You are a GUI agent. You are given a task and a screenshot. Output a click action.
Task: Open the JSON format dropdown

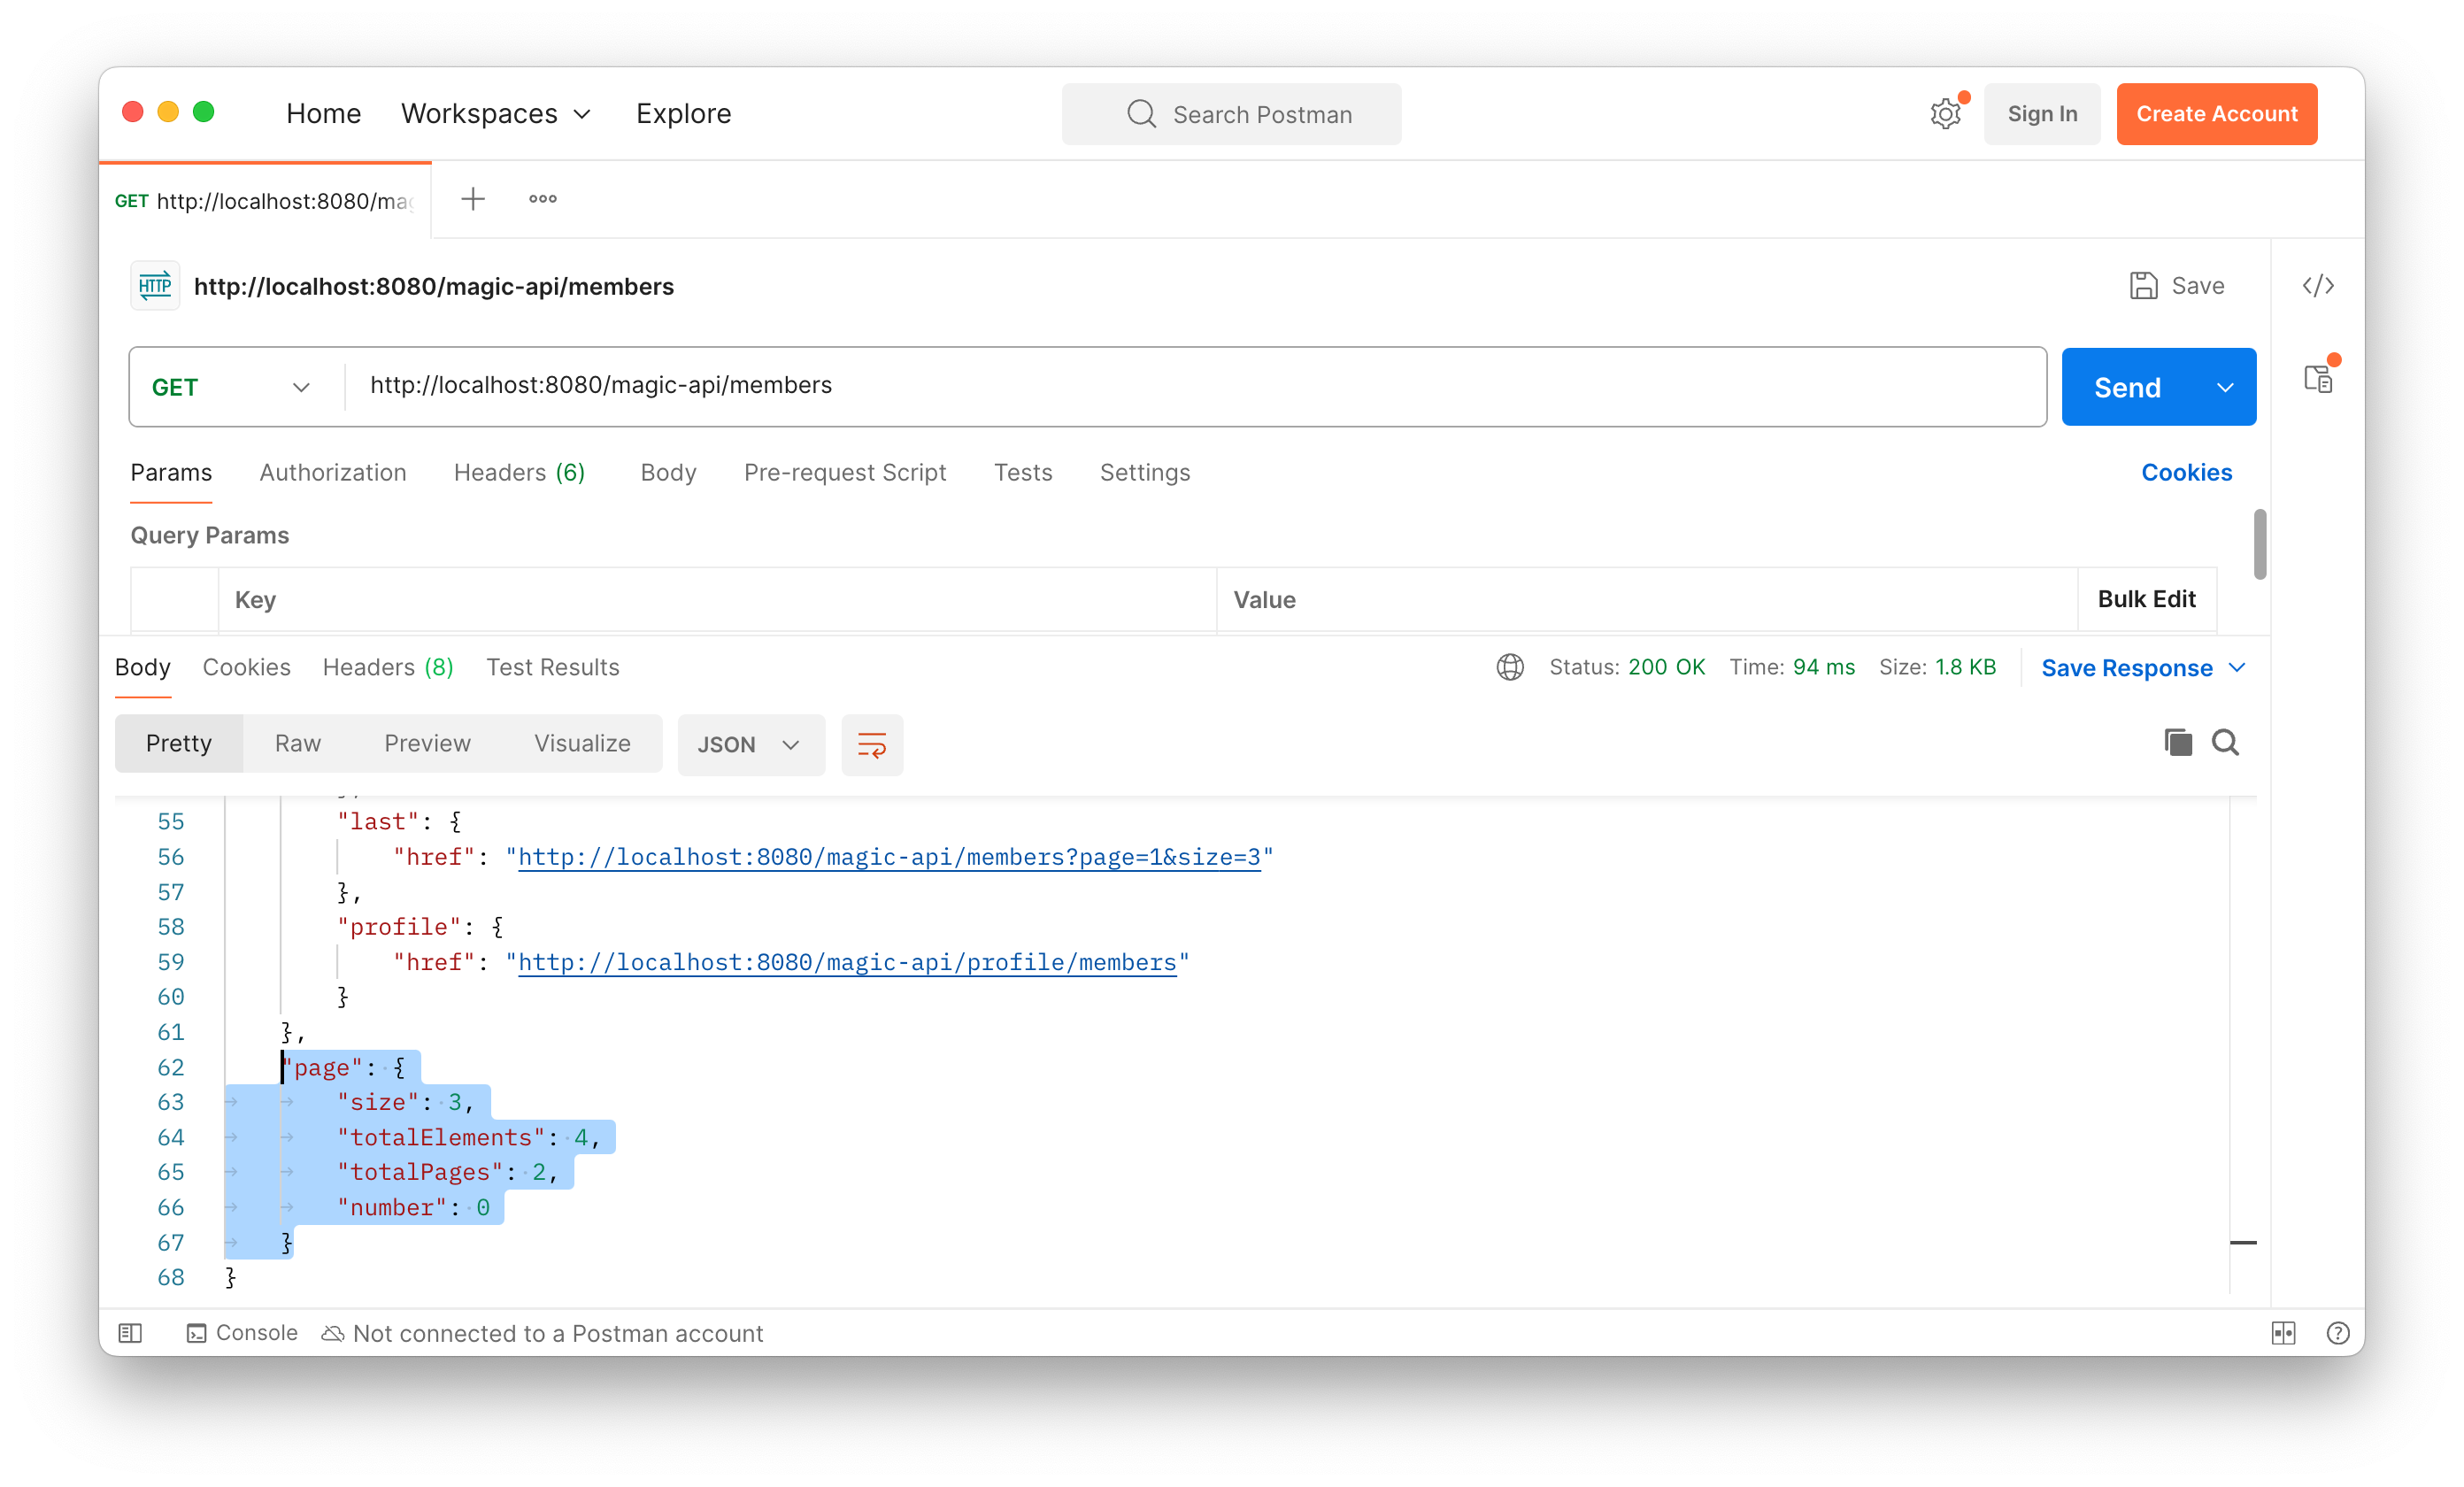750,744
